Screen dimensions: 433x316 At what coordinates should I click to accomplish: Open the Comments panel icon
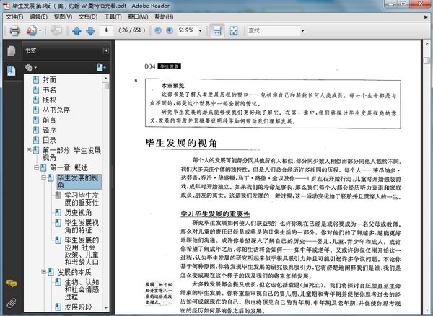click(12, 283)
